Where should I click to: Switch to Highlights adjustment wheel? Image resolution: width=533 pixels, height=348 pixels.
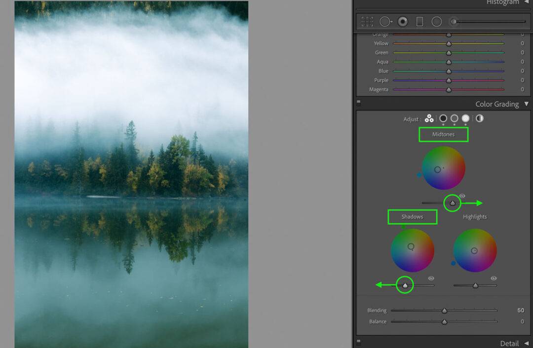point(465,118)
